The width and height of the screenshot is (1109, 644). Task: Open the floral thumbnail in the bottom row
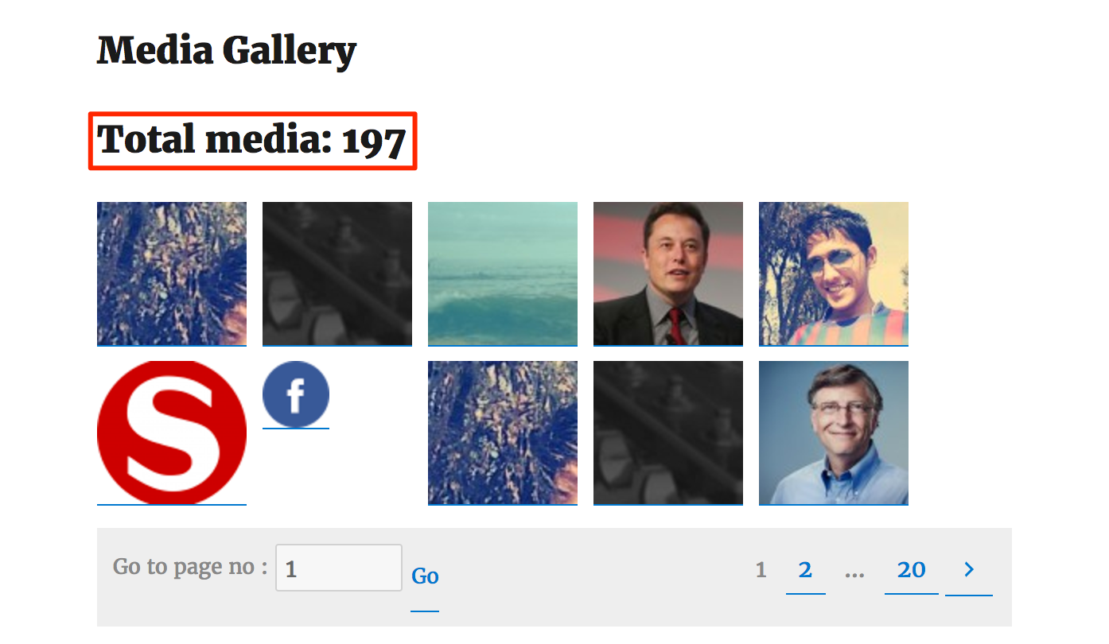[502, 433]
